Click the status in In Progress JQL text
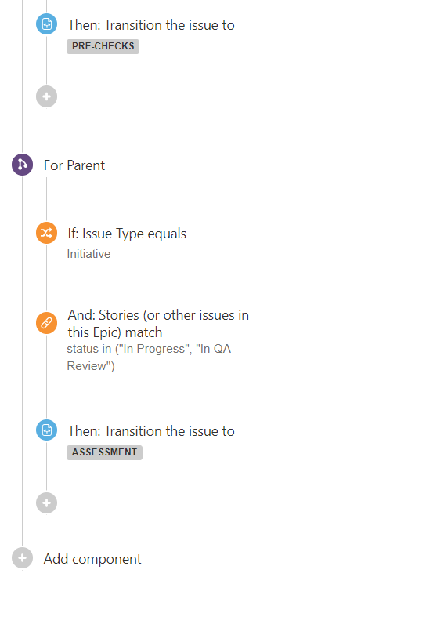The image size is (426, 624). click(x=149, y=349)
